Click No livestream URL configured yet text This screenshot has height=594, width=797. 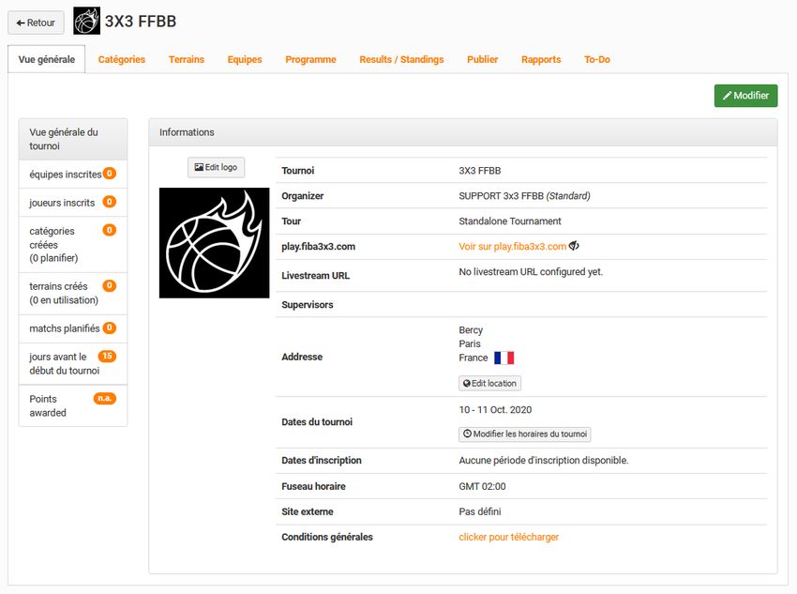click(x=531, y=272)
